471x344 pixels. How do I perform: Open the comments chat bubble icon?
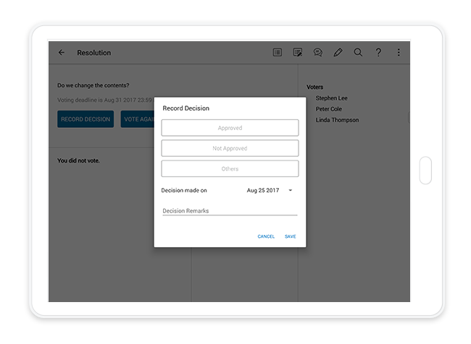[x=318, y=53]
